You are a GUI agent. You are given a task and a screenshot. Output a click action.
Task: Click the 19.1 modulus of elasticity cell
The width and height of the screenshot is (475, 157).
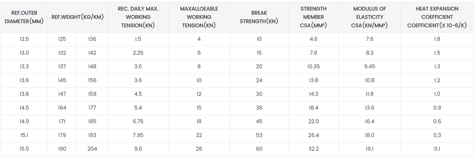click(370, 149)
